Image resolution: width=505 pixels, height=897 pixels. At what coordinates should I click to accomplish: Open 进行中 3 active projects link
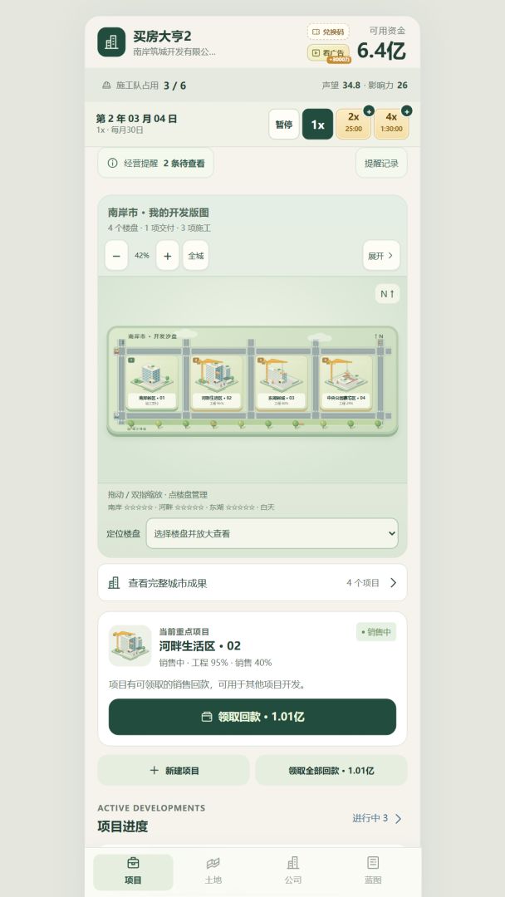pyautogui.click(x=377, y=818)
